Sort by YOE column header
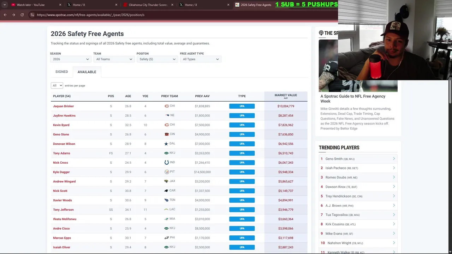Screen dimensions: 452x254 tap(145, 96)
